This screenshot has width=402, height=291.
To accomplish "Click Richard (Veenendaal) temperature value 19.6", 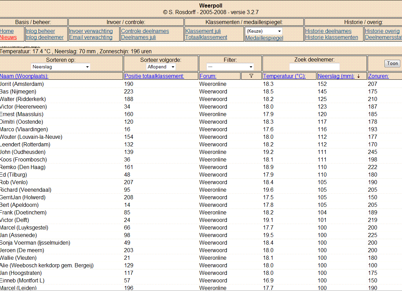I will [x=268, y=190].
